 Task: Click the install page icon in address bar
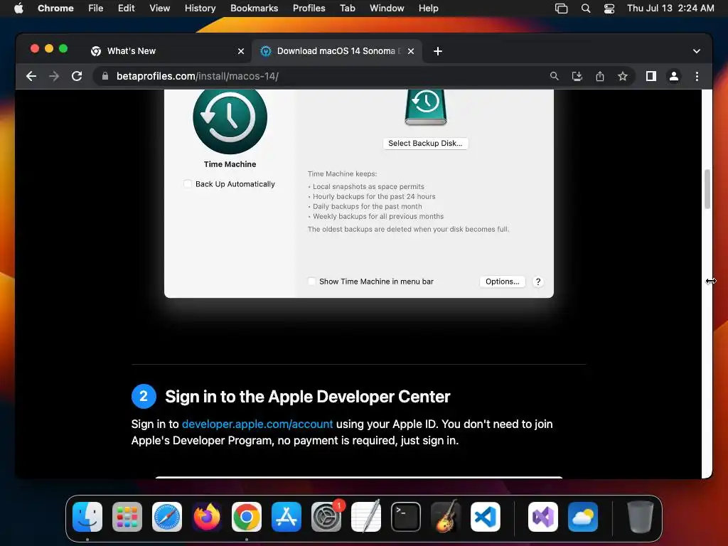[577, 76]
